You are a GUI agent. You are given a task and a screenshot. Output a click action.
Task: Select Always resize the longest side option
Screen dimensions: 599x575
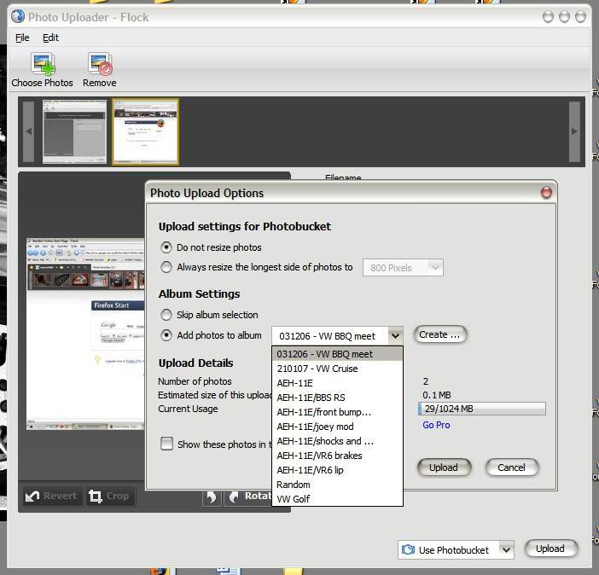tap(166, 267)
